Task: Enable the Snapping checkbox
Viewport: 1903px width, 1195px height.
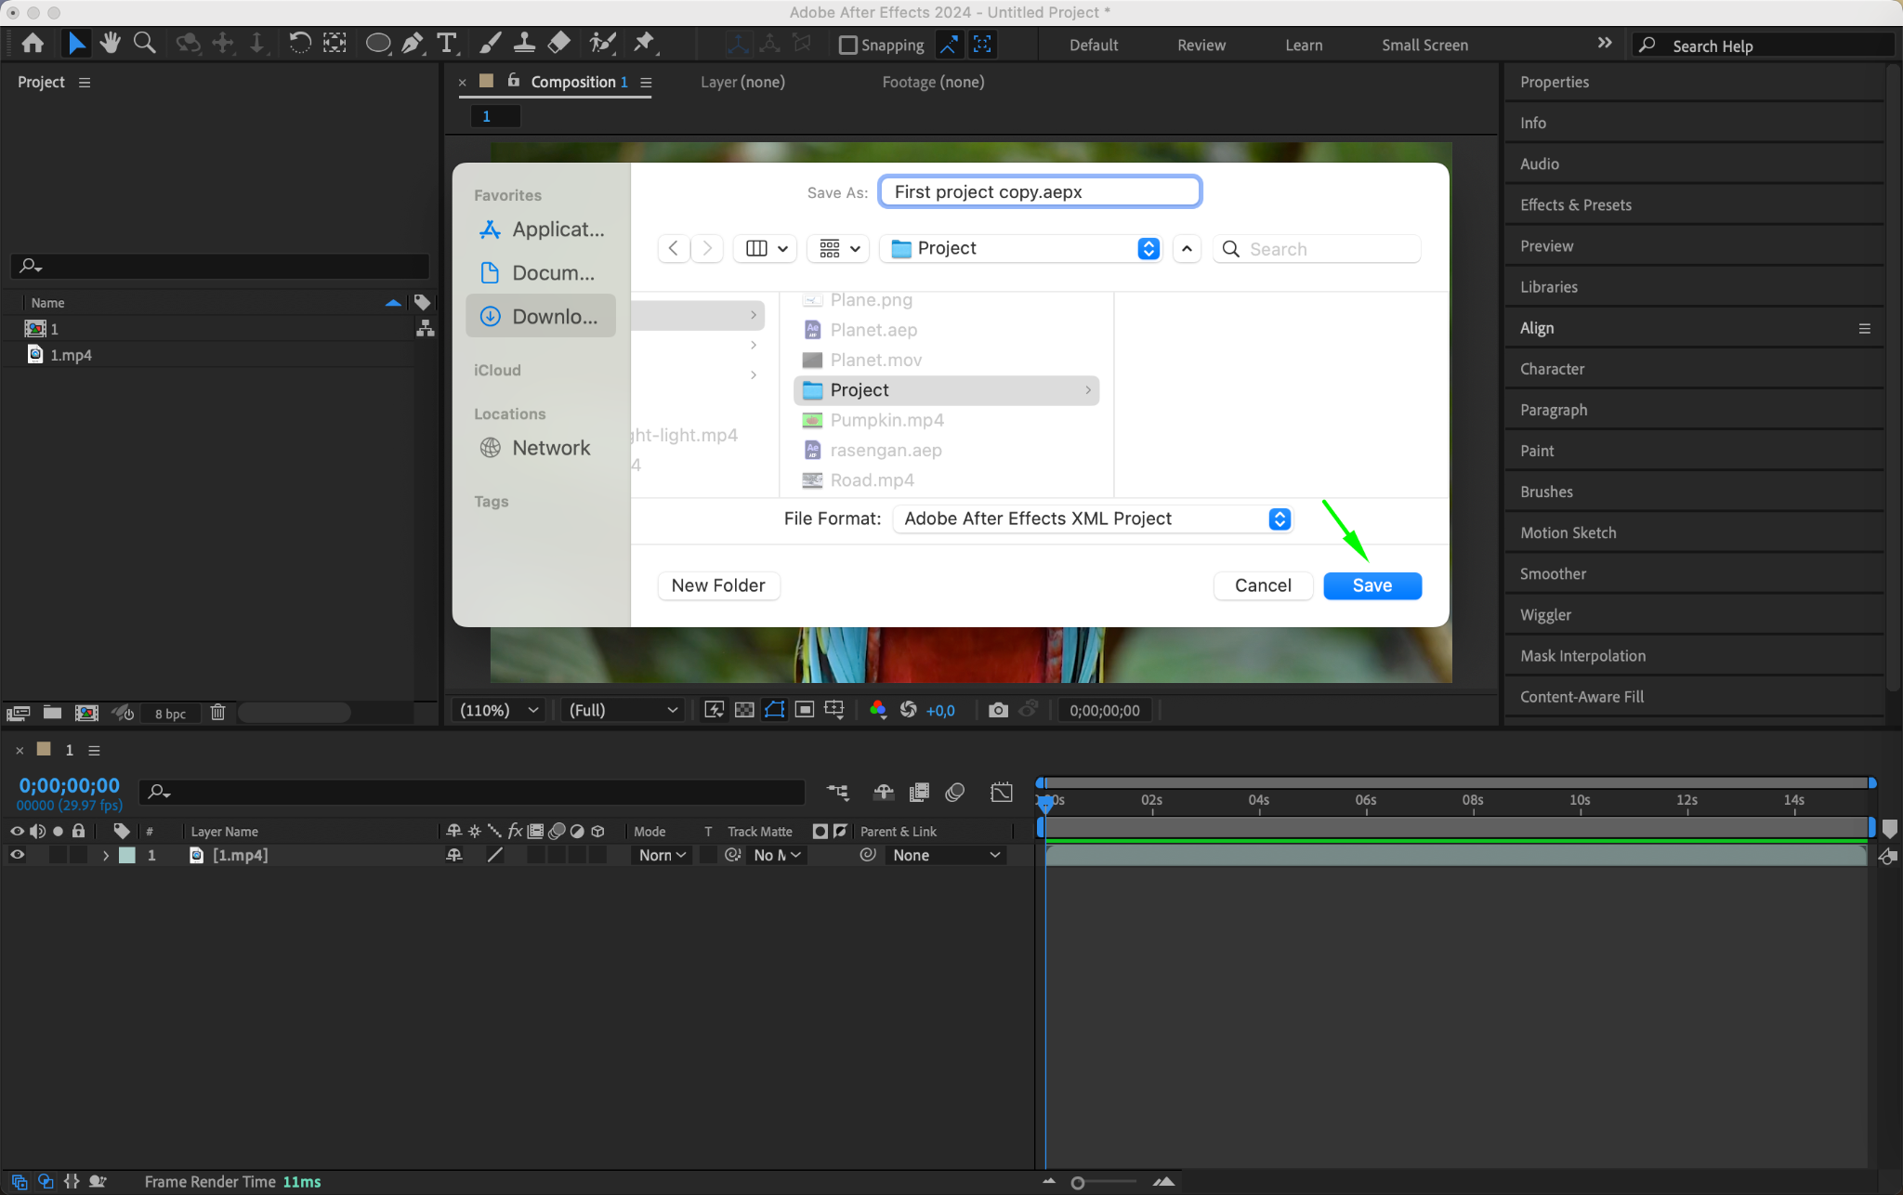Action: coord(847,45)
